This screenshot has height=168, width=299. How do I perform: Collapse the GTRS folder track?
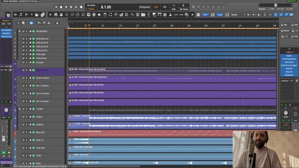[x=20, y=109]
